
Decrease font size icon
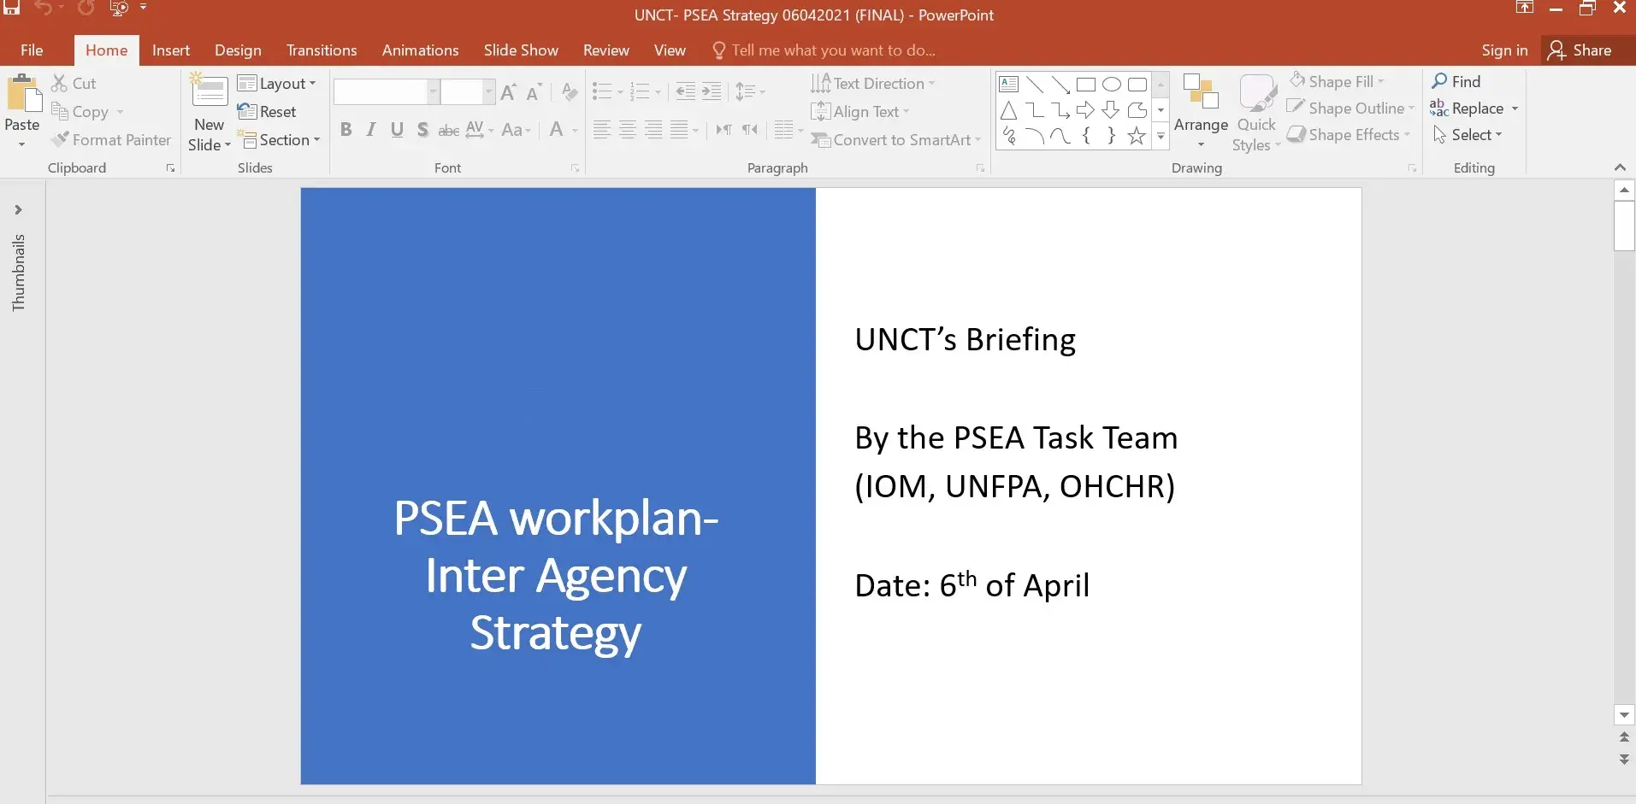[534, 91]
